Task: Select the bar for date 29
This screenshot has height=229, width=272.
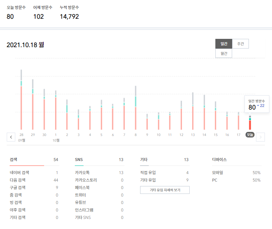Action: point(33,105)
